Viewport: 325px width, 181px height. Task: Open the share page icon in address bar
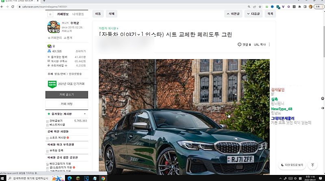tap(254, 6)
